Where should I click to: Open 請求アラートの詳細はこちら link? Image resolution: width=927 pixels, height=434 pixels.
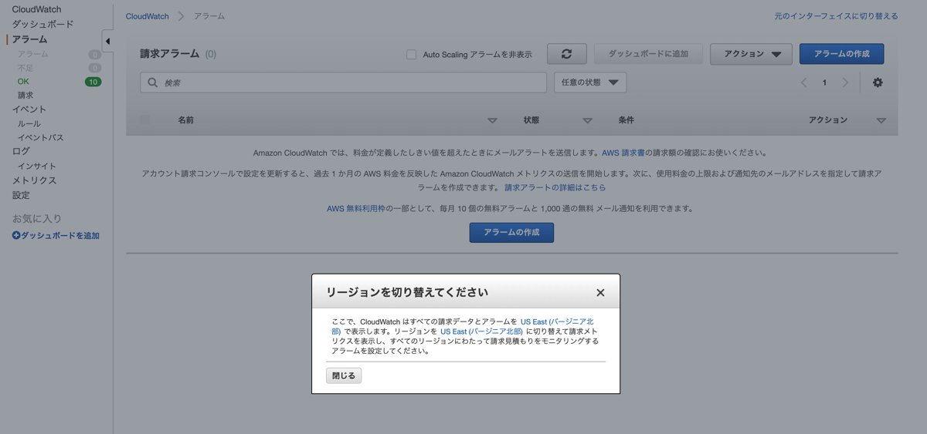(555, 187)
